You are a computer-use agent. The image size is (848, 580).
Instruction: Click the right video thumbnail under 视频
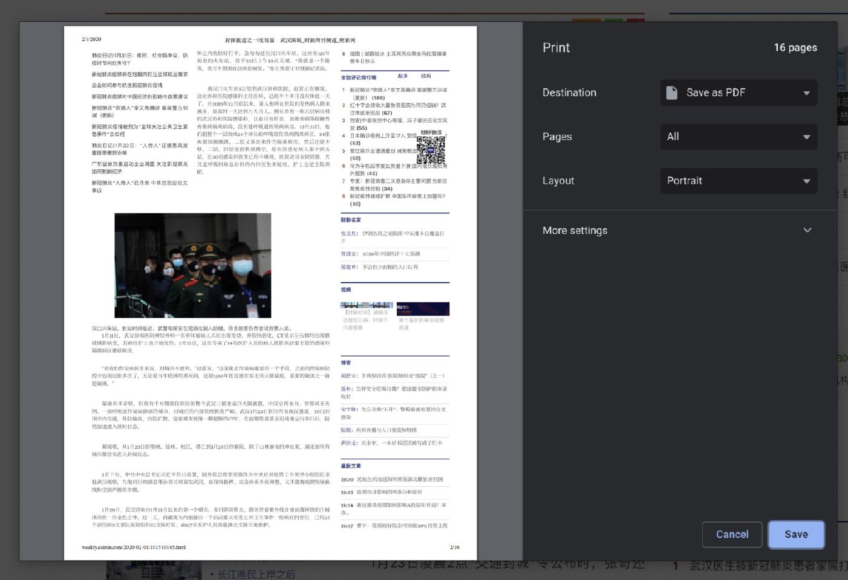pos(423,309)
